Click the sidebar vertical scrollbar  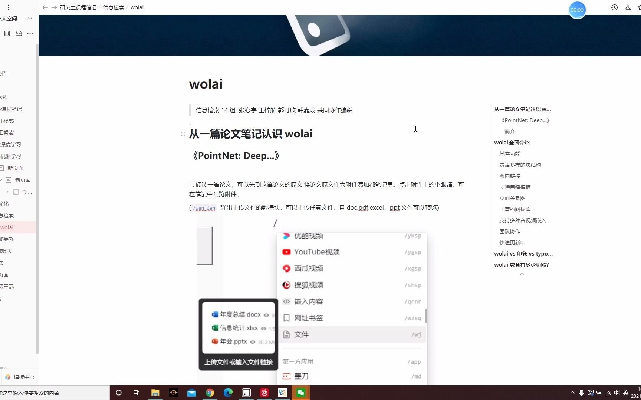coord(37,199)
